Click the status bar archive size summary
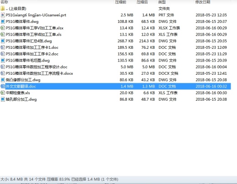 coord(59,179)
